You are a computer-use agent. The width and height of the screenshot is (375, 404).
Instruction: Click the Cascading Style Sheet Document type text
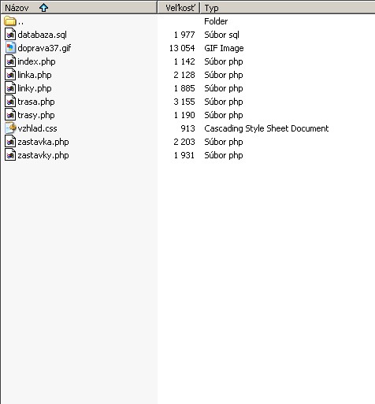tap(266, 128)
